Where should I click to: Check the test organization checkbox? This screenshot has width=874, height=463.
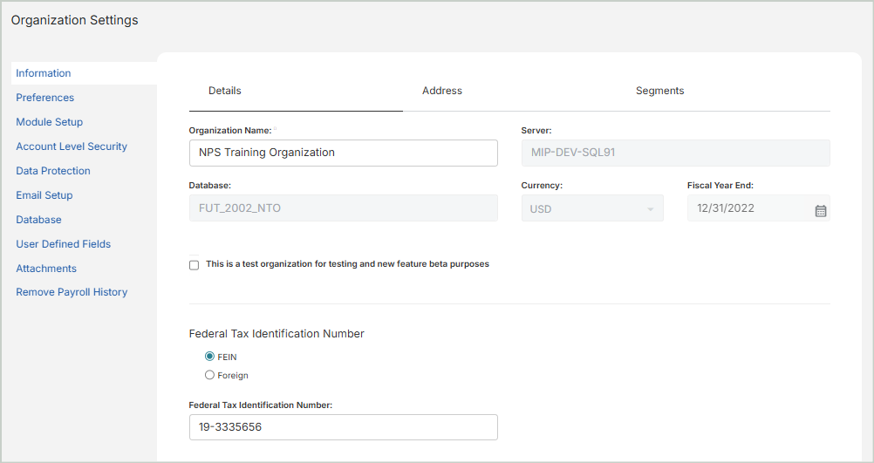[x=195, y=265]
